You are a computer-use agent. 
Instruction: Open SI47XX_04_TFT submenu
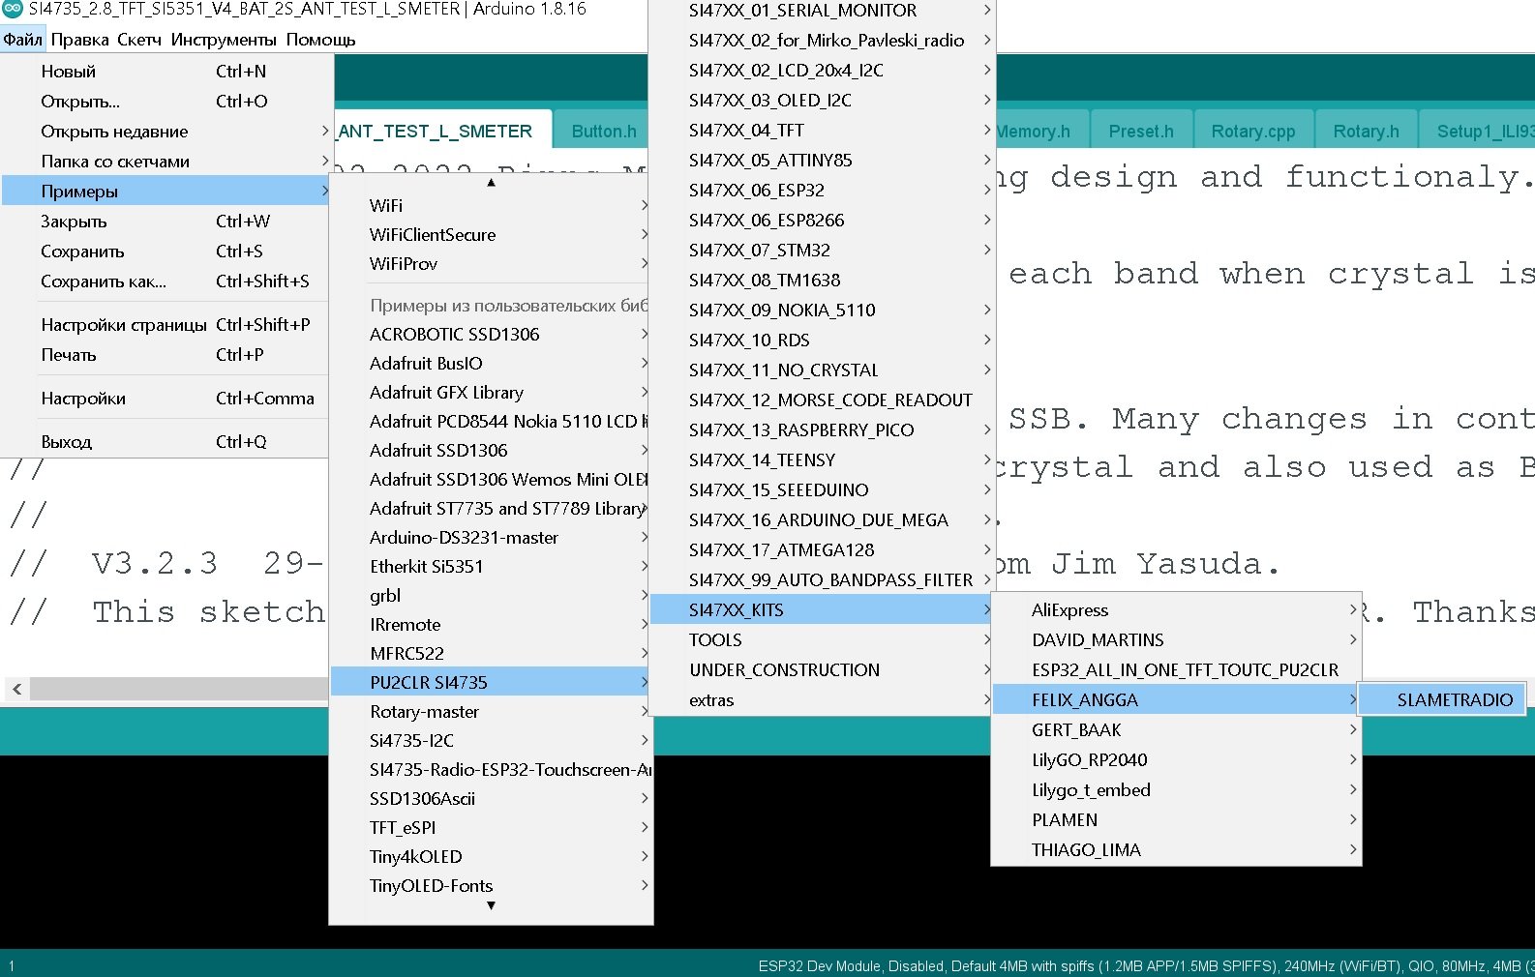tap(822, 130)
